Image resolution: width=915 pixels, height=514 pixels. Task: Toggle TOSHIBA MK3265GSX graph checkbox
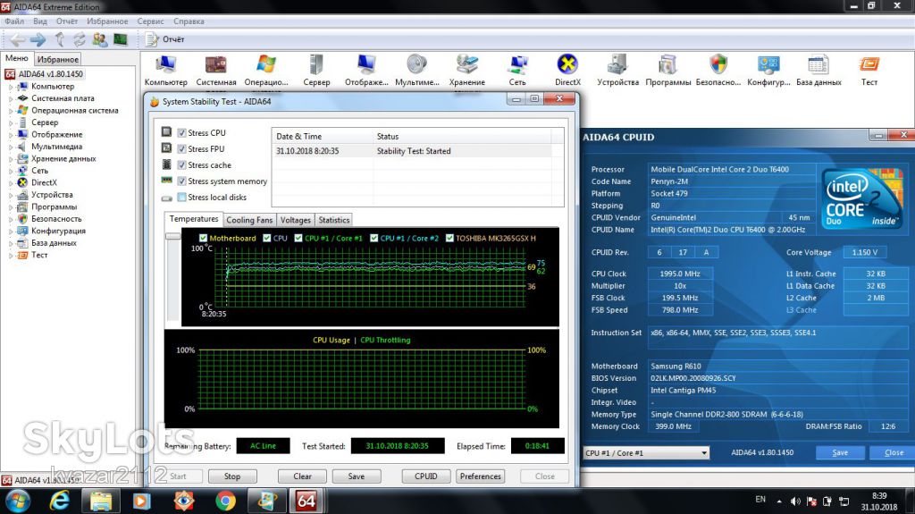[449, 238]
